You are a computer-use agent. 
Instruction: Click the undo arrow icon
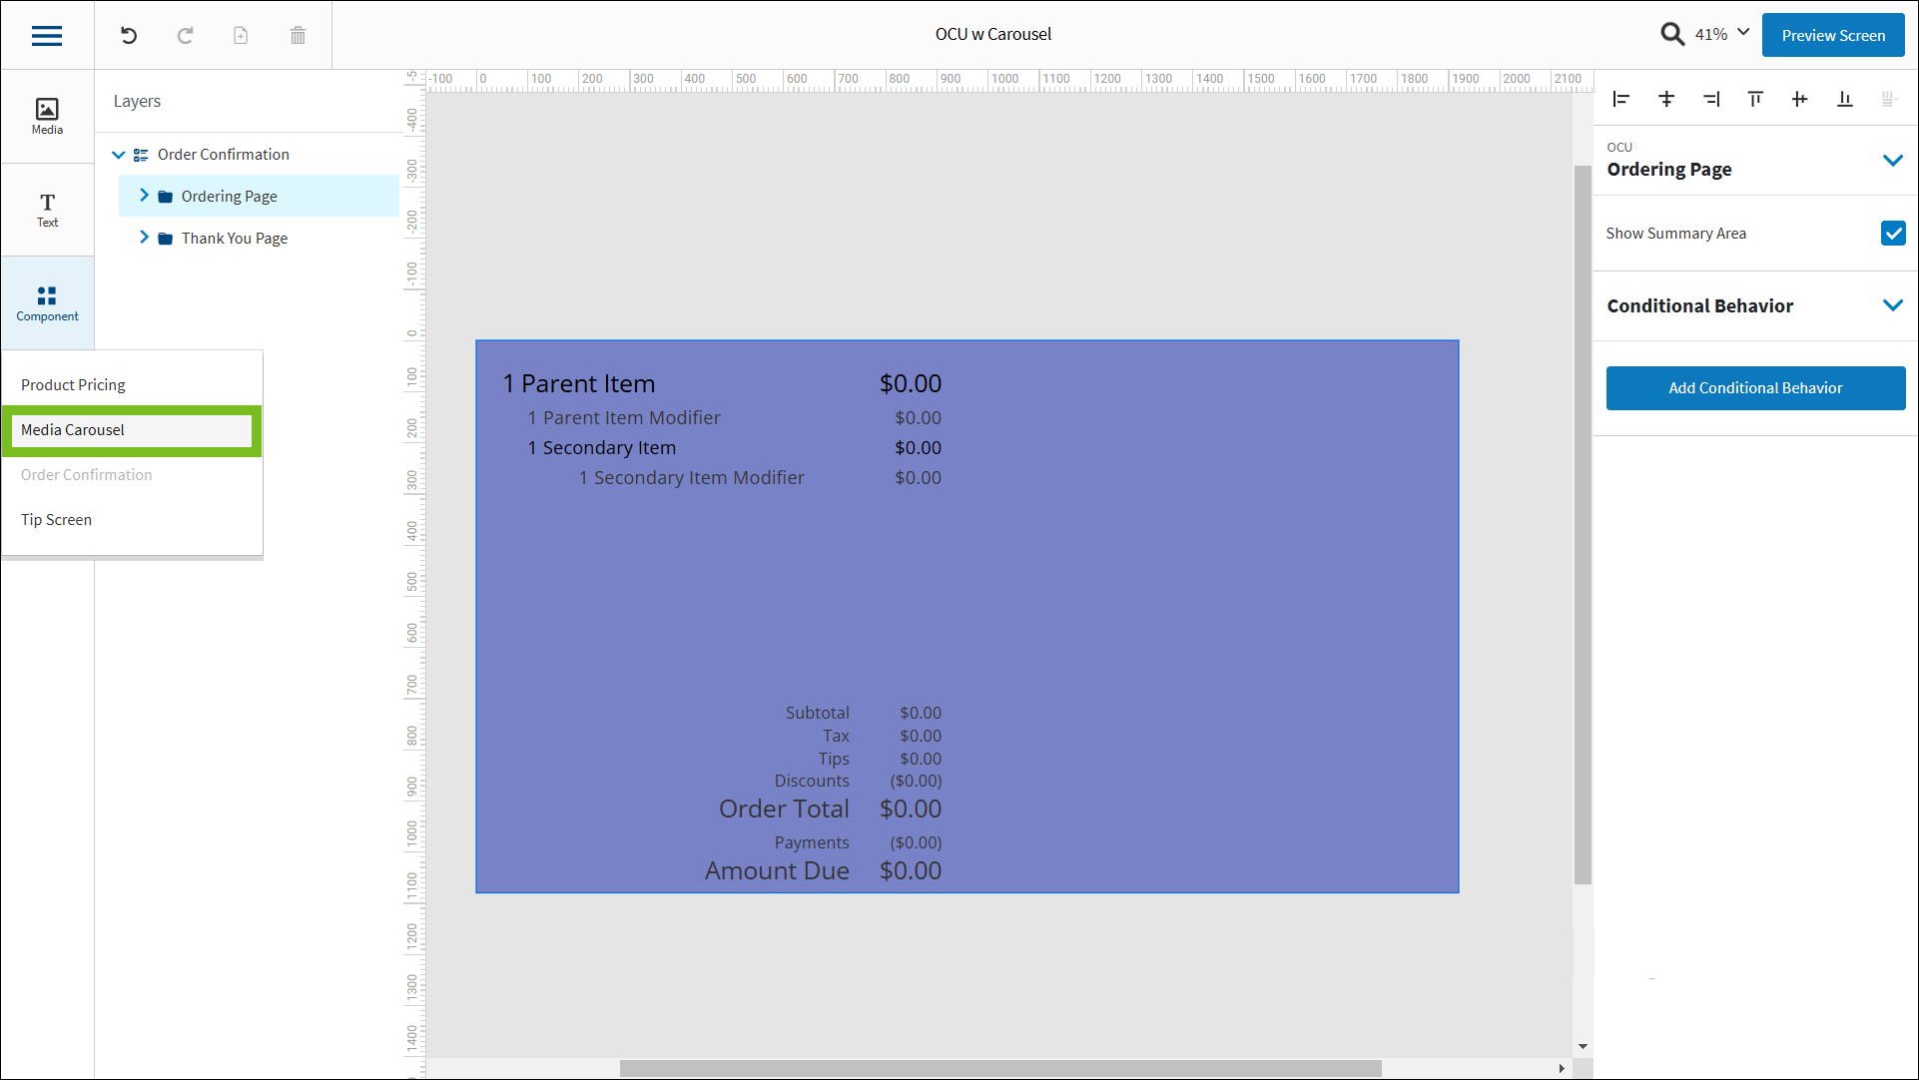(129, 36)
